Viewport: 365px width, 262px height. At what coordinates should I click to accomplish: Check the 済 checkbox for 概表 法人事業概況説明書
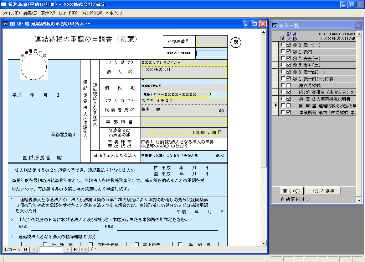(x=283, y=98)
